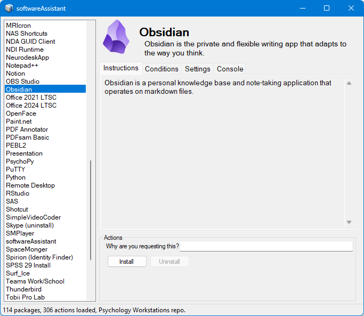This screenshot has height=316, width=364.
Task: Select Paint.net package
Action: pyautogui.click(x=45, y=121)
